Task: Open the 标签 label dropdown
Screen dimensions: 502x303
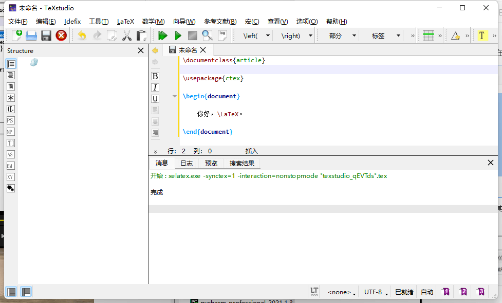Action: [x=398, y=35]
